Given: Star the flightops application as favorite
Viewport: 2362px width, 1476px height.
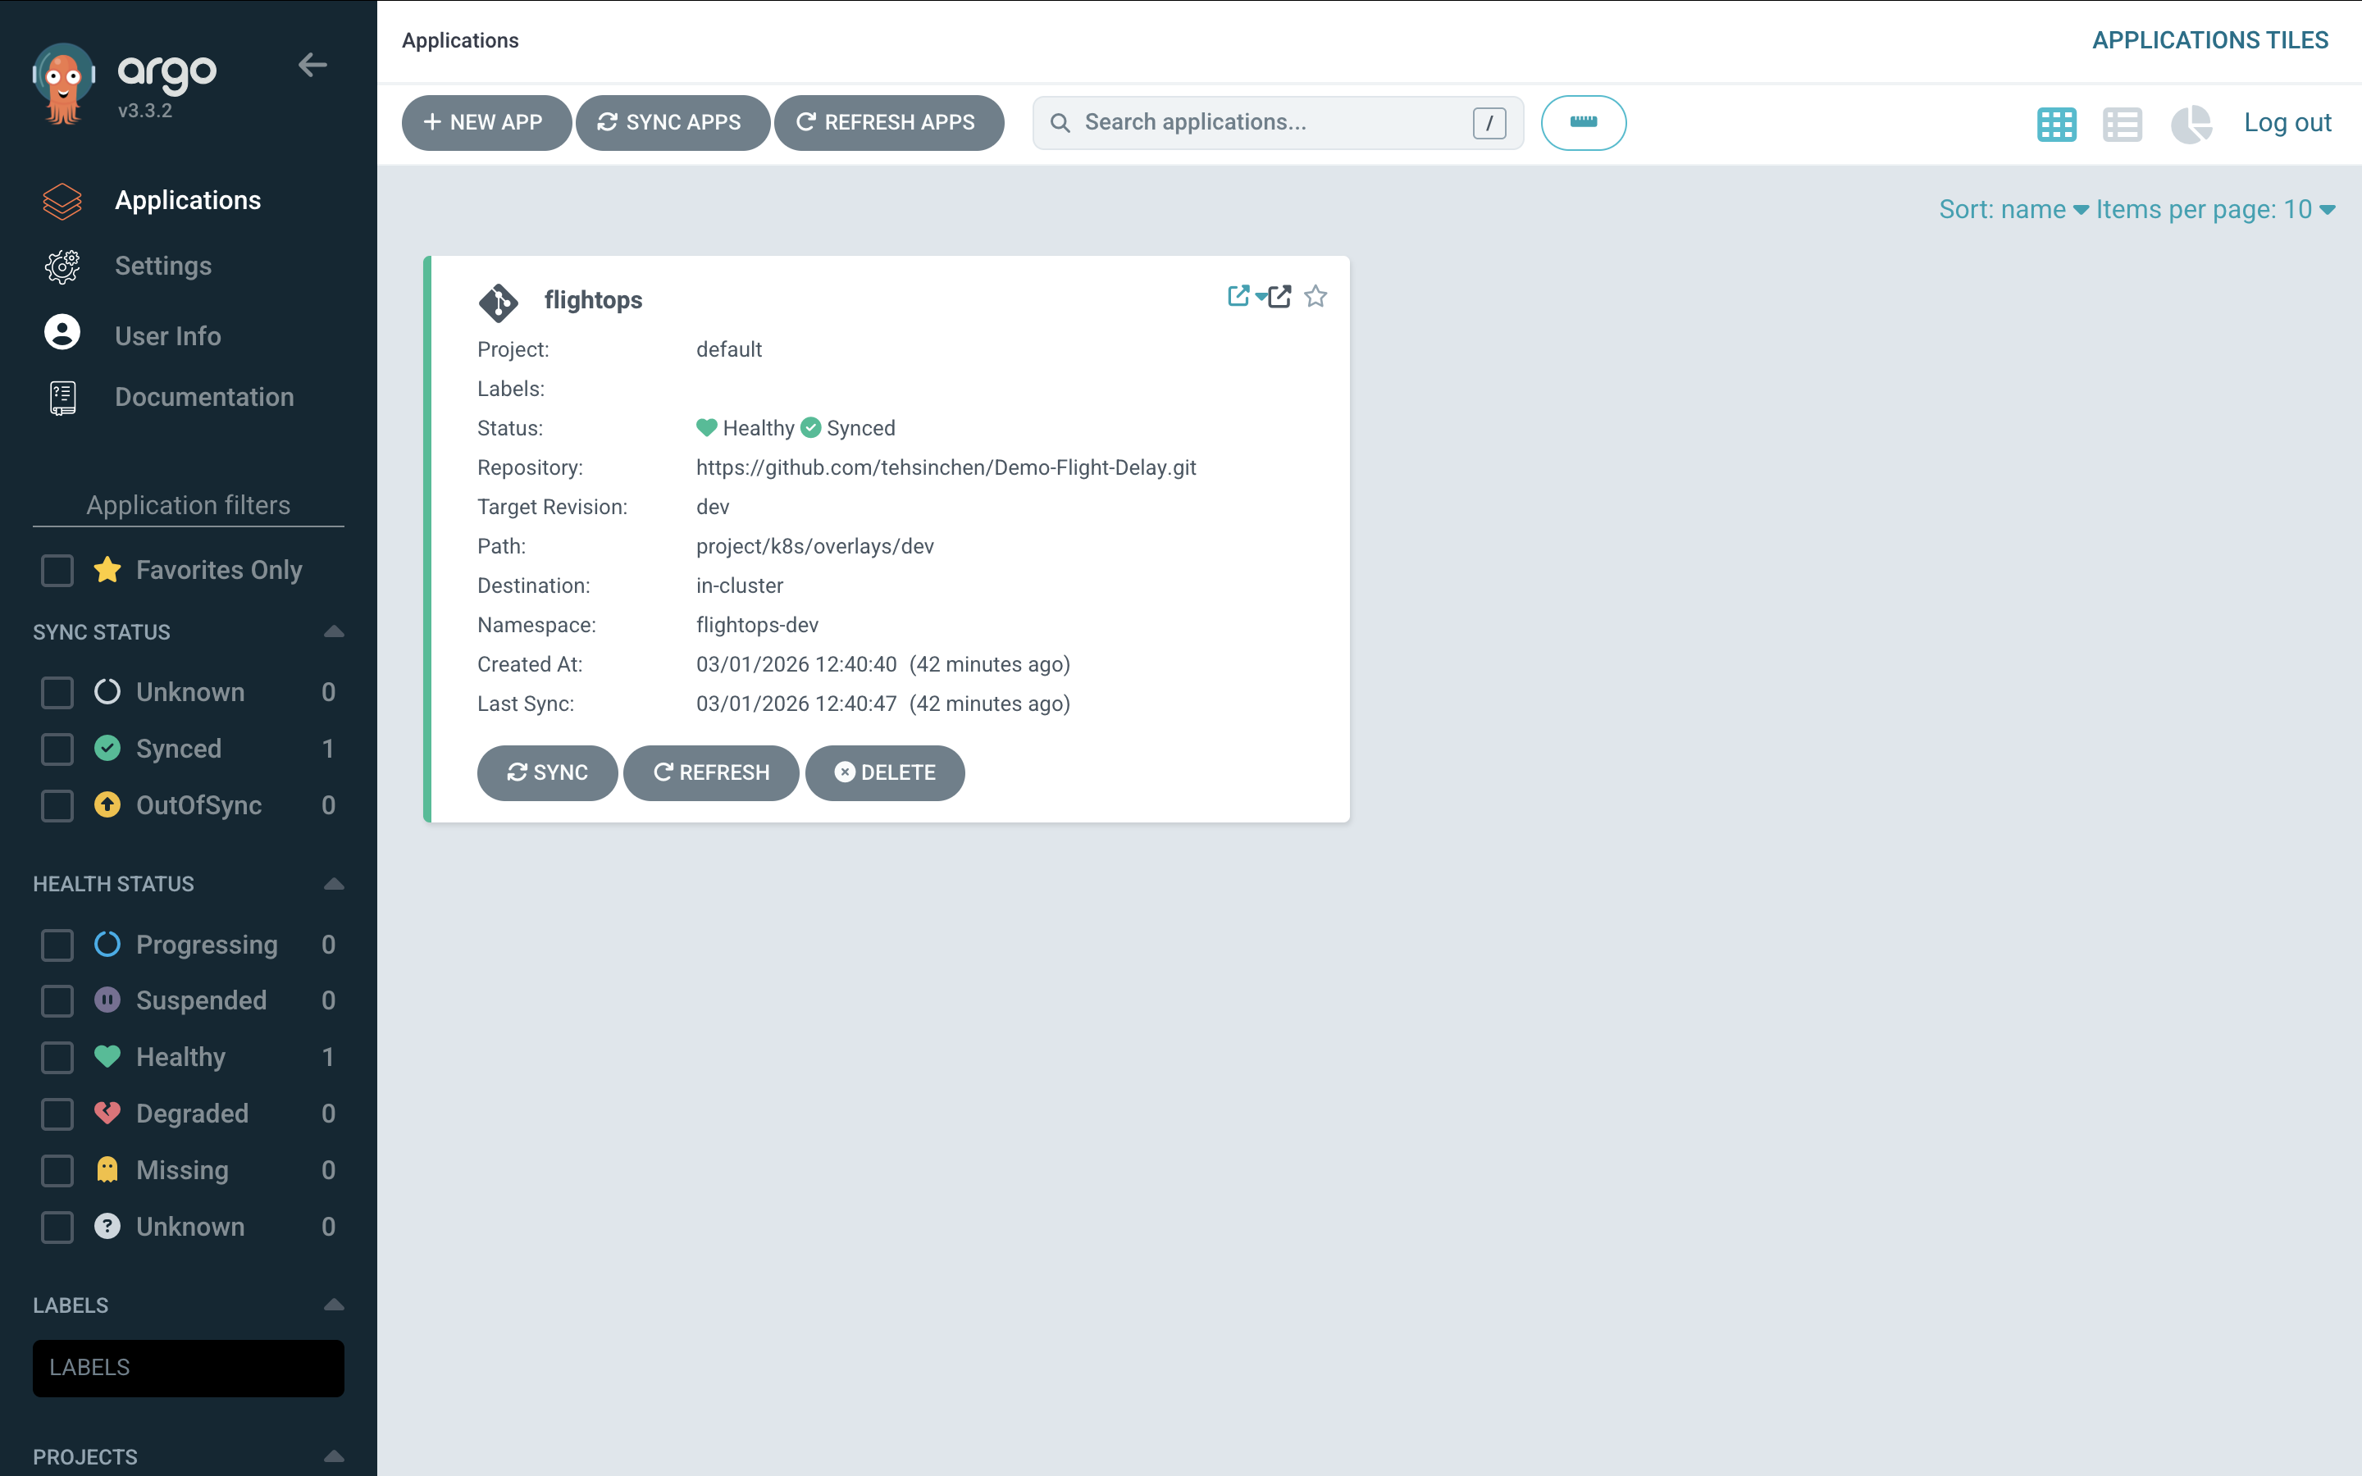Looking at the screenshot, I should coord(1315,296).
